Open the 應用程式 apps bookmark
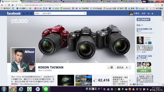Screen dimensions: 164x92 (x=6, y=8)
